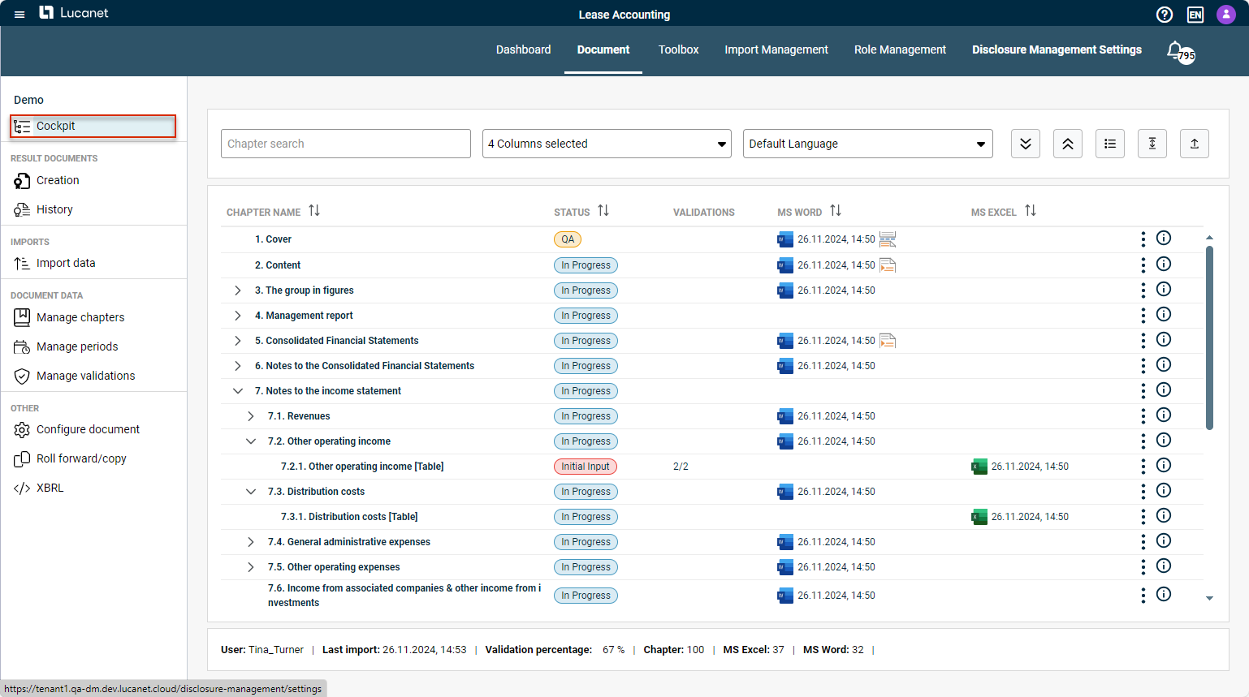
Task: Collapse 7. Notes to the income statement
Action: (238, 391)
